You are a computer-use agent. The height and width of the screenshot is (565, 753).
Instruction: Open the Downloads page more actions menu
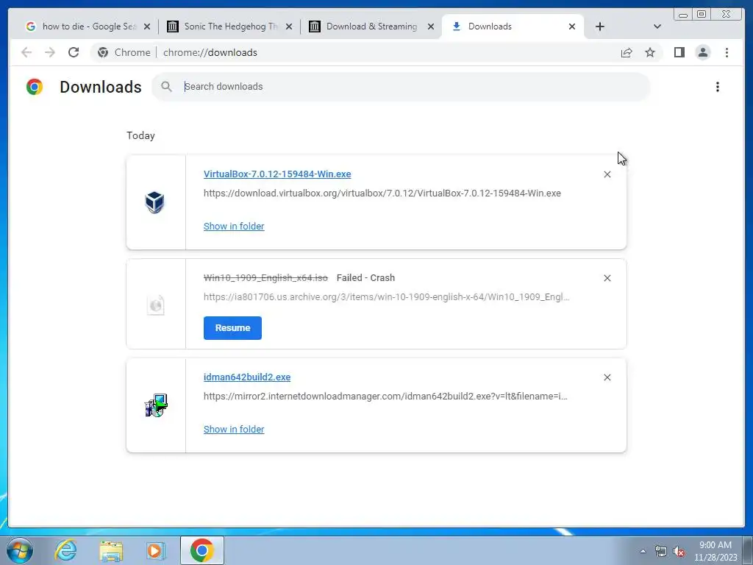[718, 87]
